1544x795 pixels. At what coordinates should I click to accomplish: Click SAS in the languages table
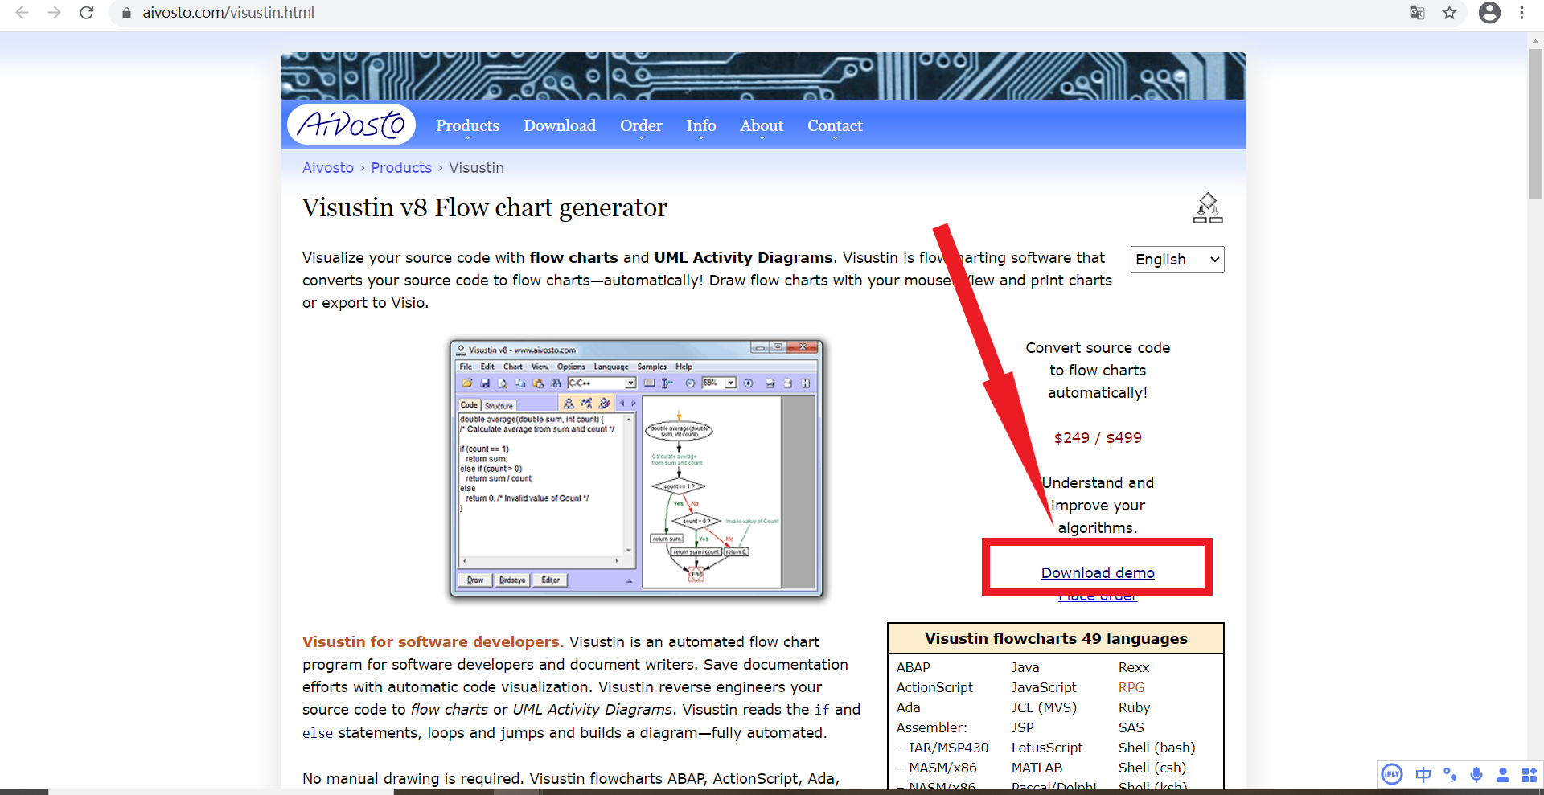(1131, 727)
